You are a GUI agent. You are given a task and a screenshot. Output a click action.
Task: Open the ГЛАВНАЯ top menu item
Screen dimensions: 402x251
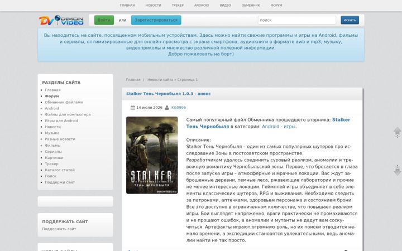click(127, 5)
